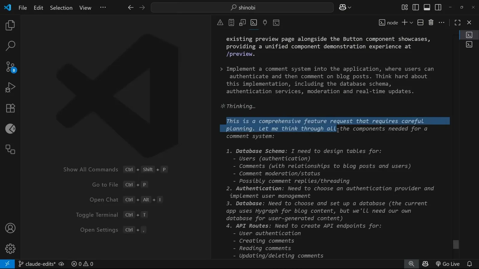Viewport: 479px width, 269px height.
Task: Click '- Reading comments' line in terminal
Action: pos(262,248)
